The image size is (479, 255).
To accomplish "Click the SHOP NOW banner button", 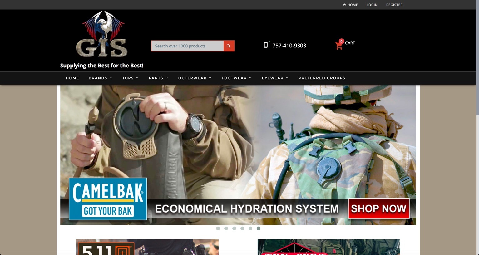I will pyautogui.click(x=379, y=208).
